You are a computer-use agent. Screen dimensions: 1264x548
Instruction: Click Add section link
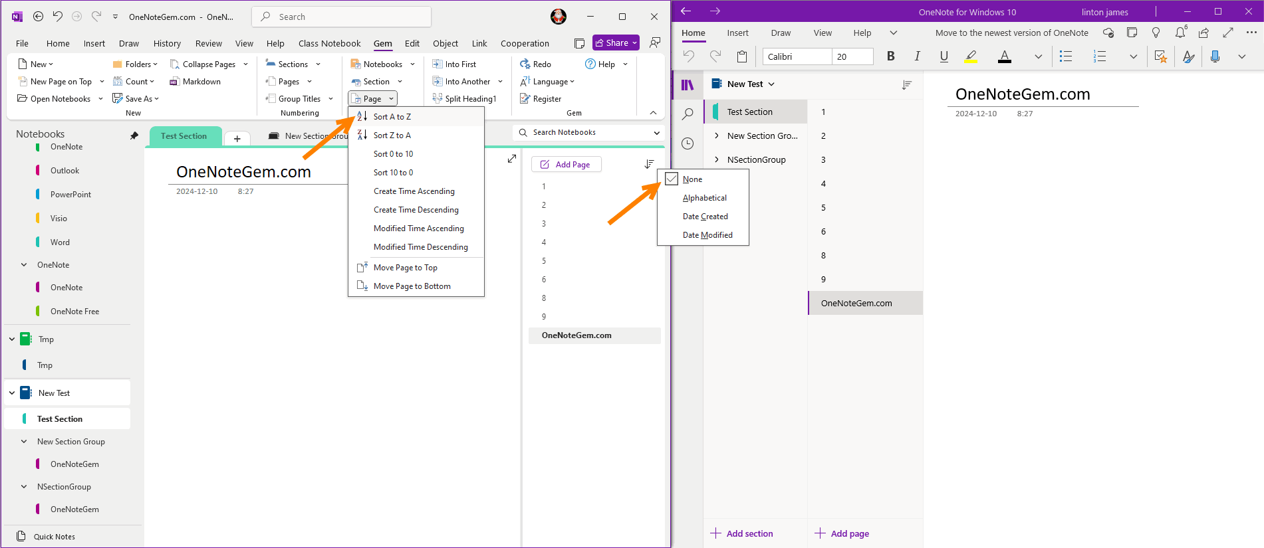(742, 533)
